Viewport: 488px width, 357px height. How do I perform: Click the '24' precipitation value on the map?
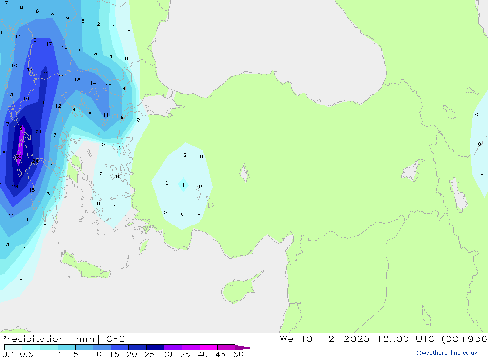point(36,161)
